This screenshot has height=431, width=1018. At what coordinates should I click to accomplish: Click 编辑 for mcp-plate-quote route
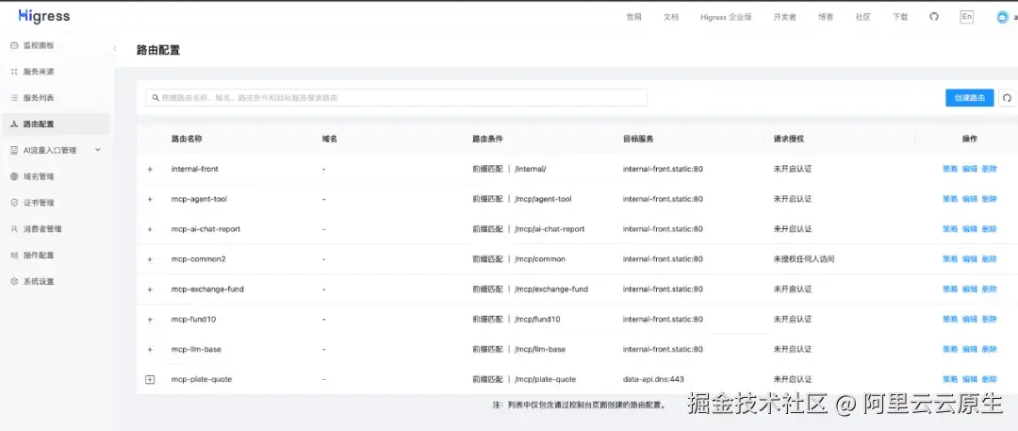[969, 380]
